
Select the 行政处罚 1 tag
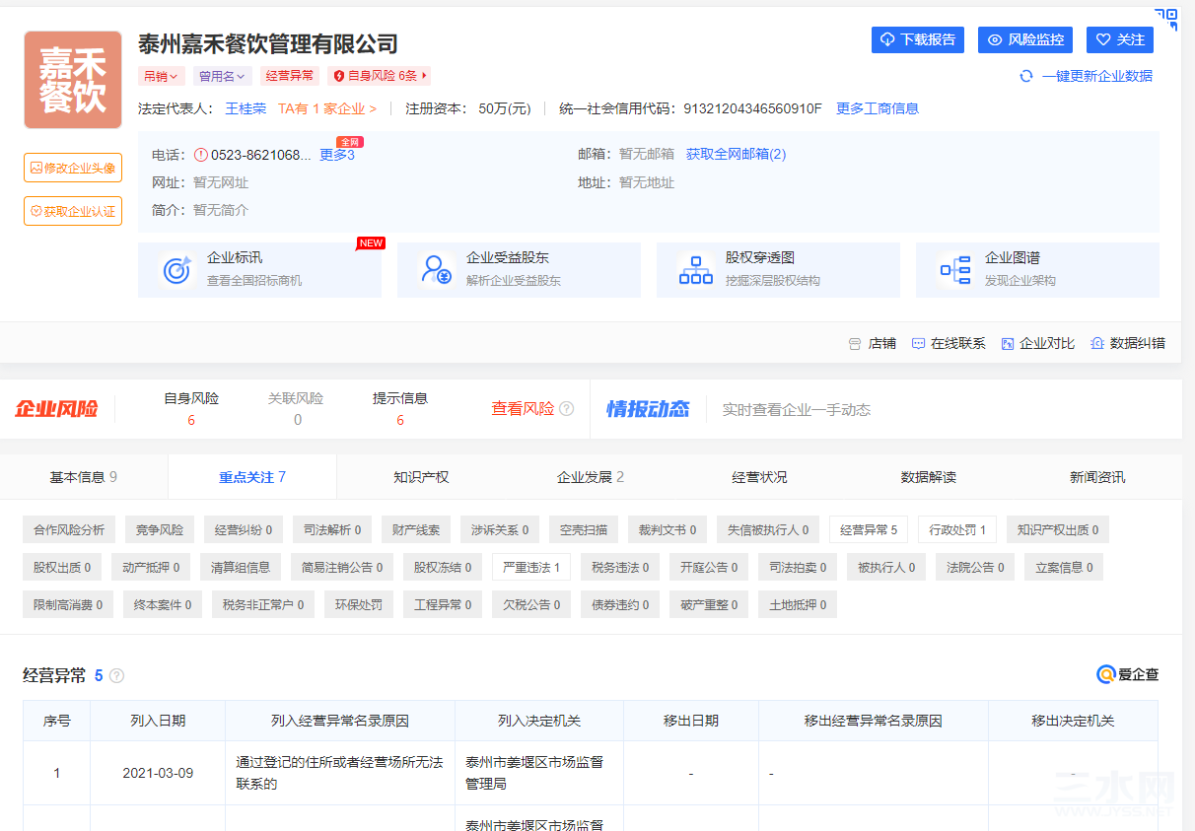click(957, 529)
